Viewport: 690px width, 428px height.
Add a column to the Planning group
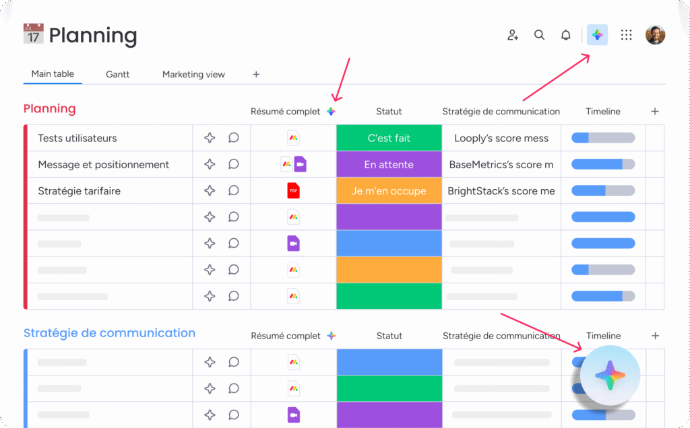tap(655, 112)
